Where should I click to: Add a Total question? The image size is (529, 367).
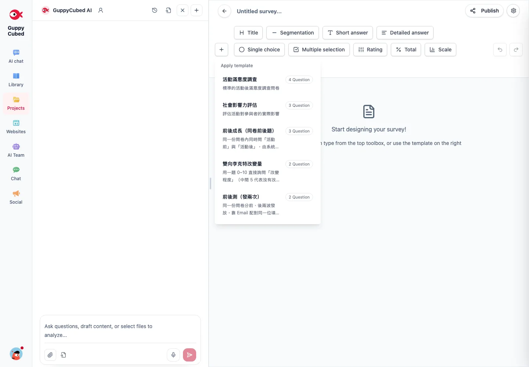pos(406,50)
